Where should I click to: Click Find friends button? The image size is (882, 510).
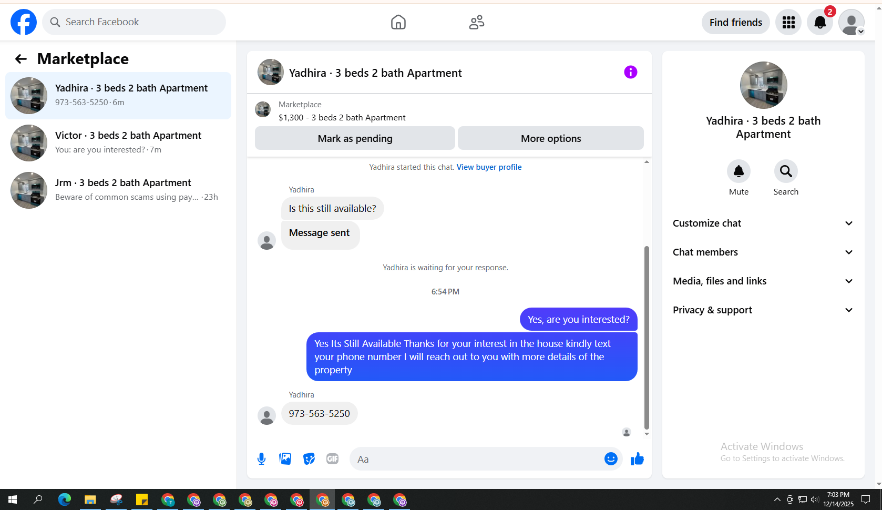coord(735,22)
